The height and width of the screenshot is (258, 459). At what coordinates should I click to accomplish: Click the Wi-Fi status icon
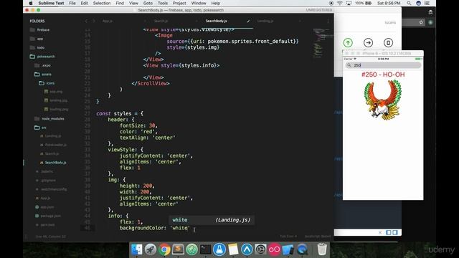[340, 3]
